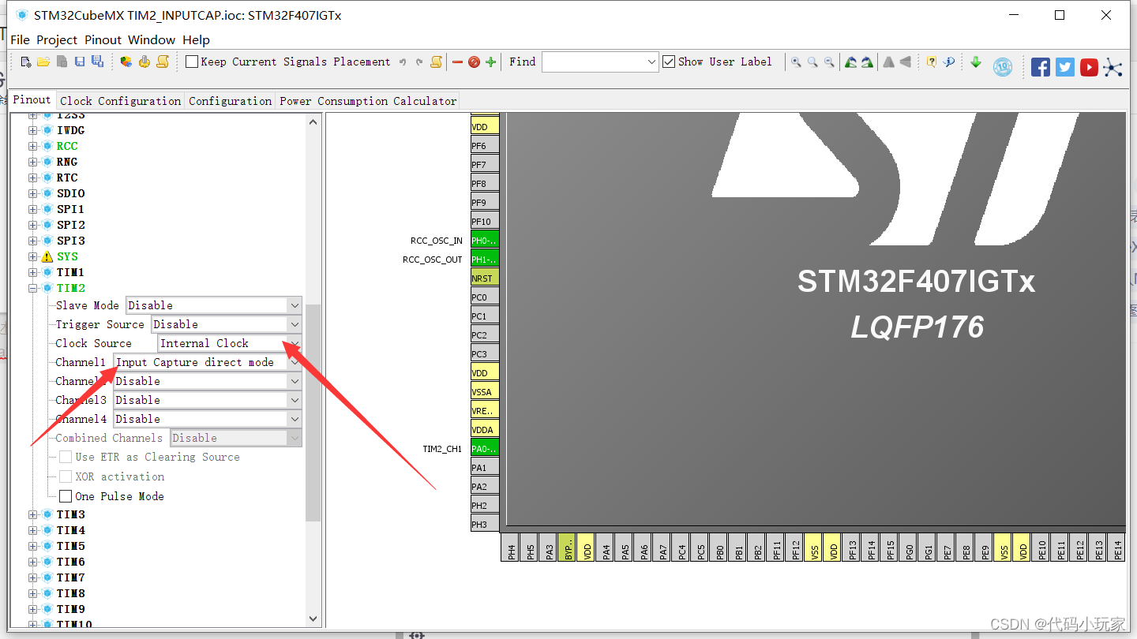Enable the One Pulse Mode checkbox

(x=66, y=496)
